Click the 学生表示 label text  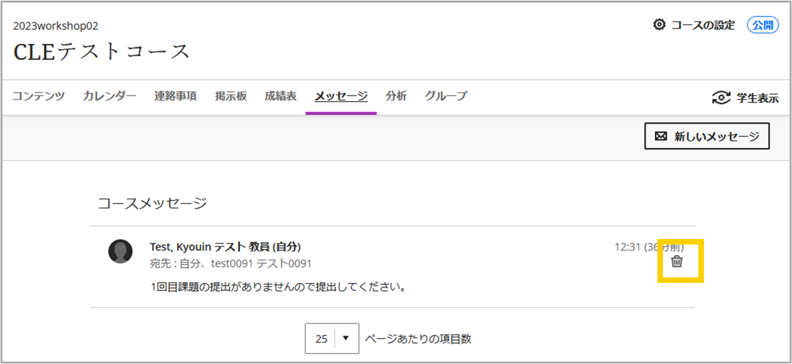pos(757,98)
